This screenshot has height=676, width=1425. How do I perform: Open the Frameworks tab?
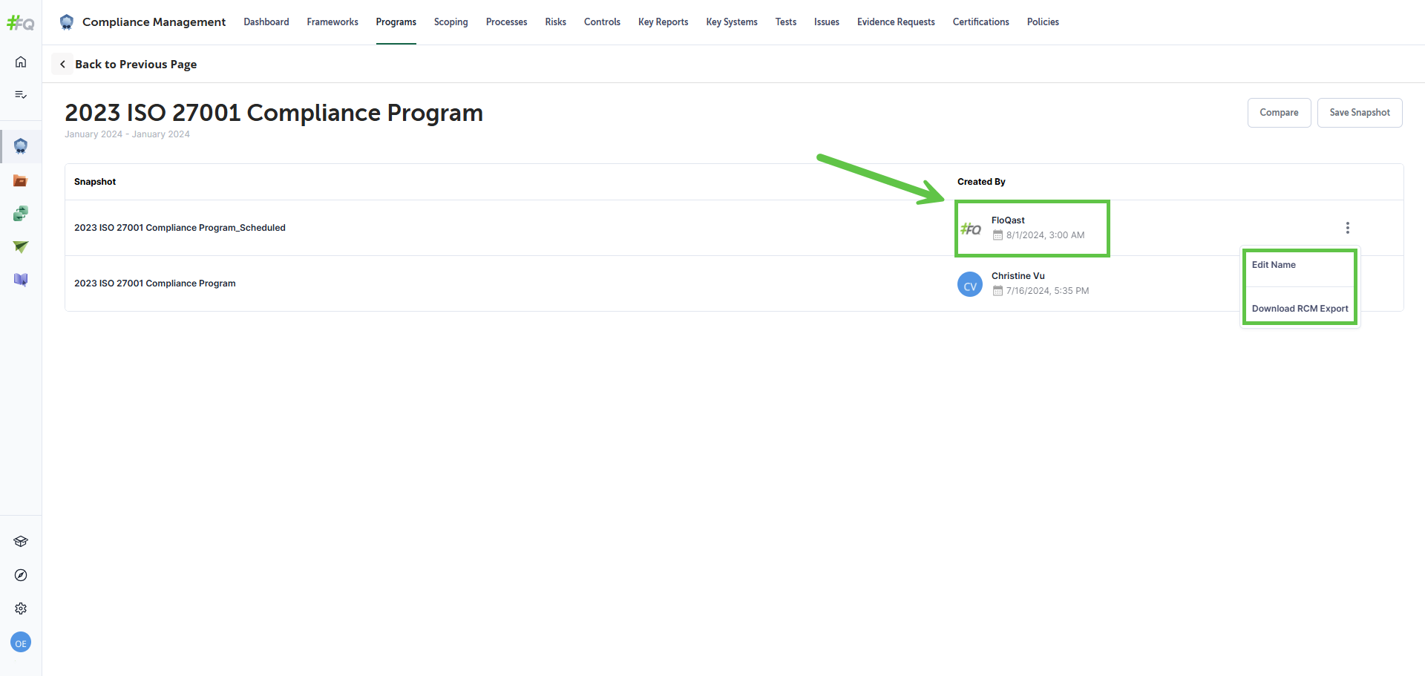point(332,22)
